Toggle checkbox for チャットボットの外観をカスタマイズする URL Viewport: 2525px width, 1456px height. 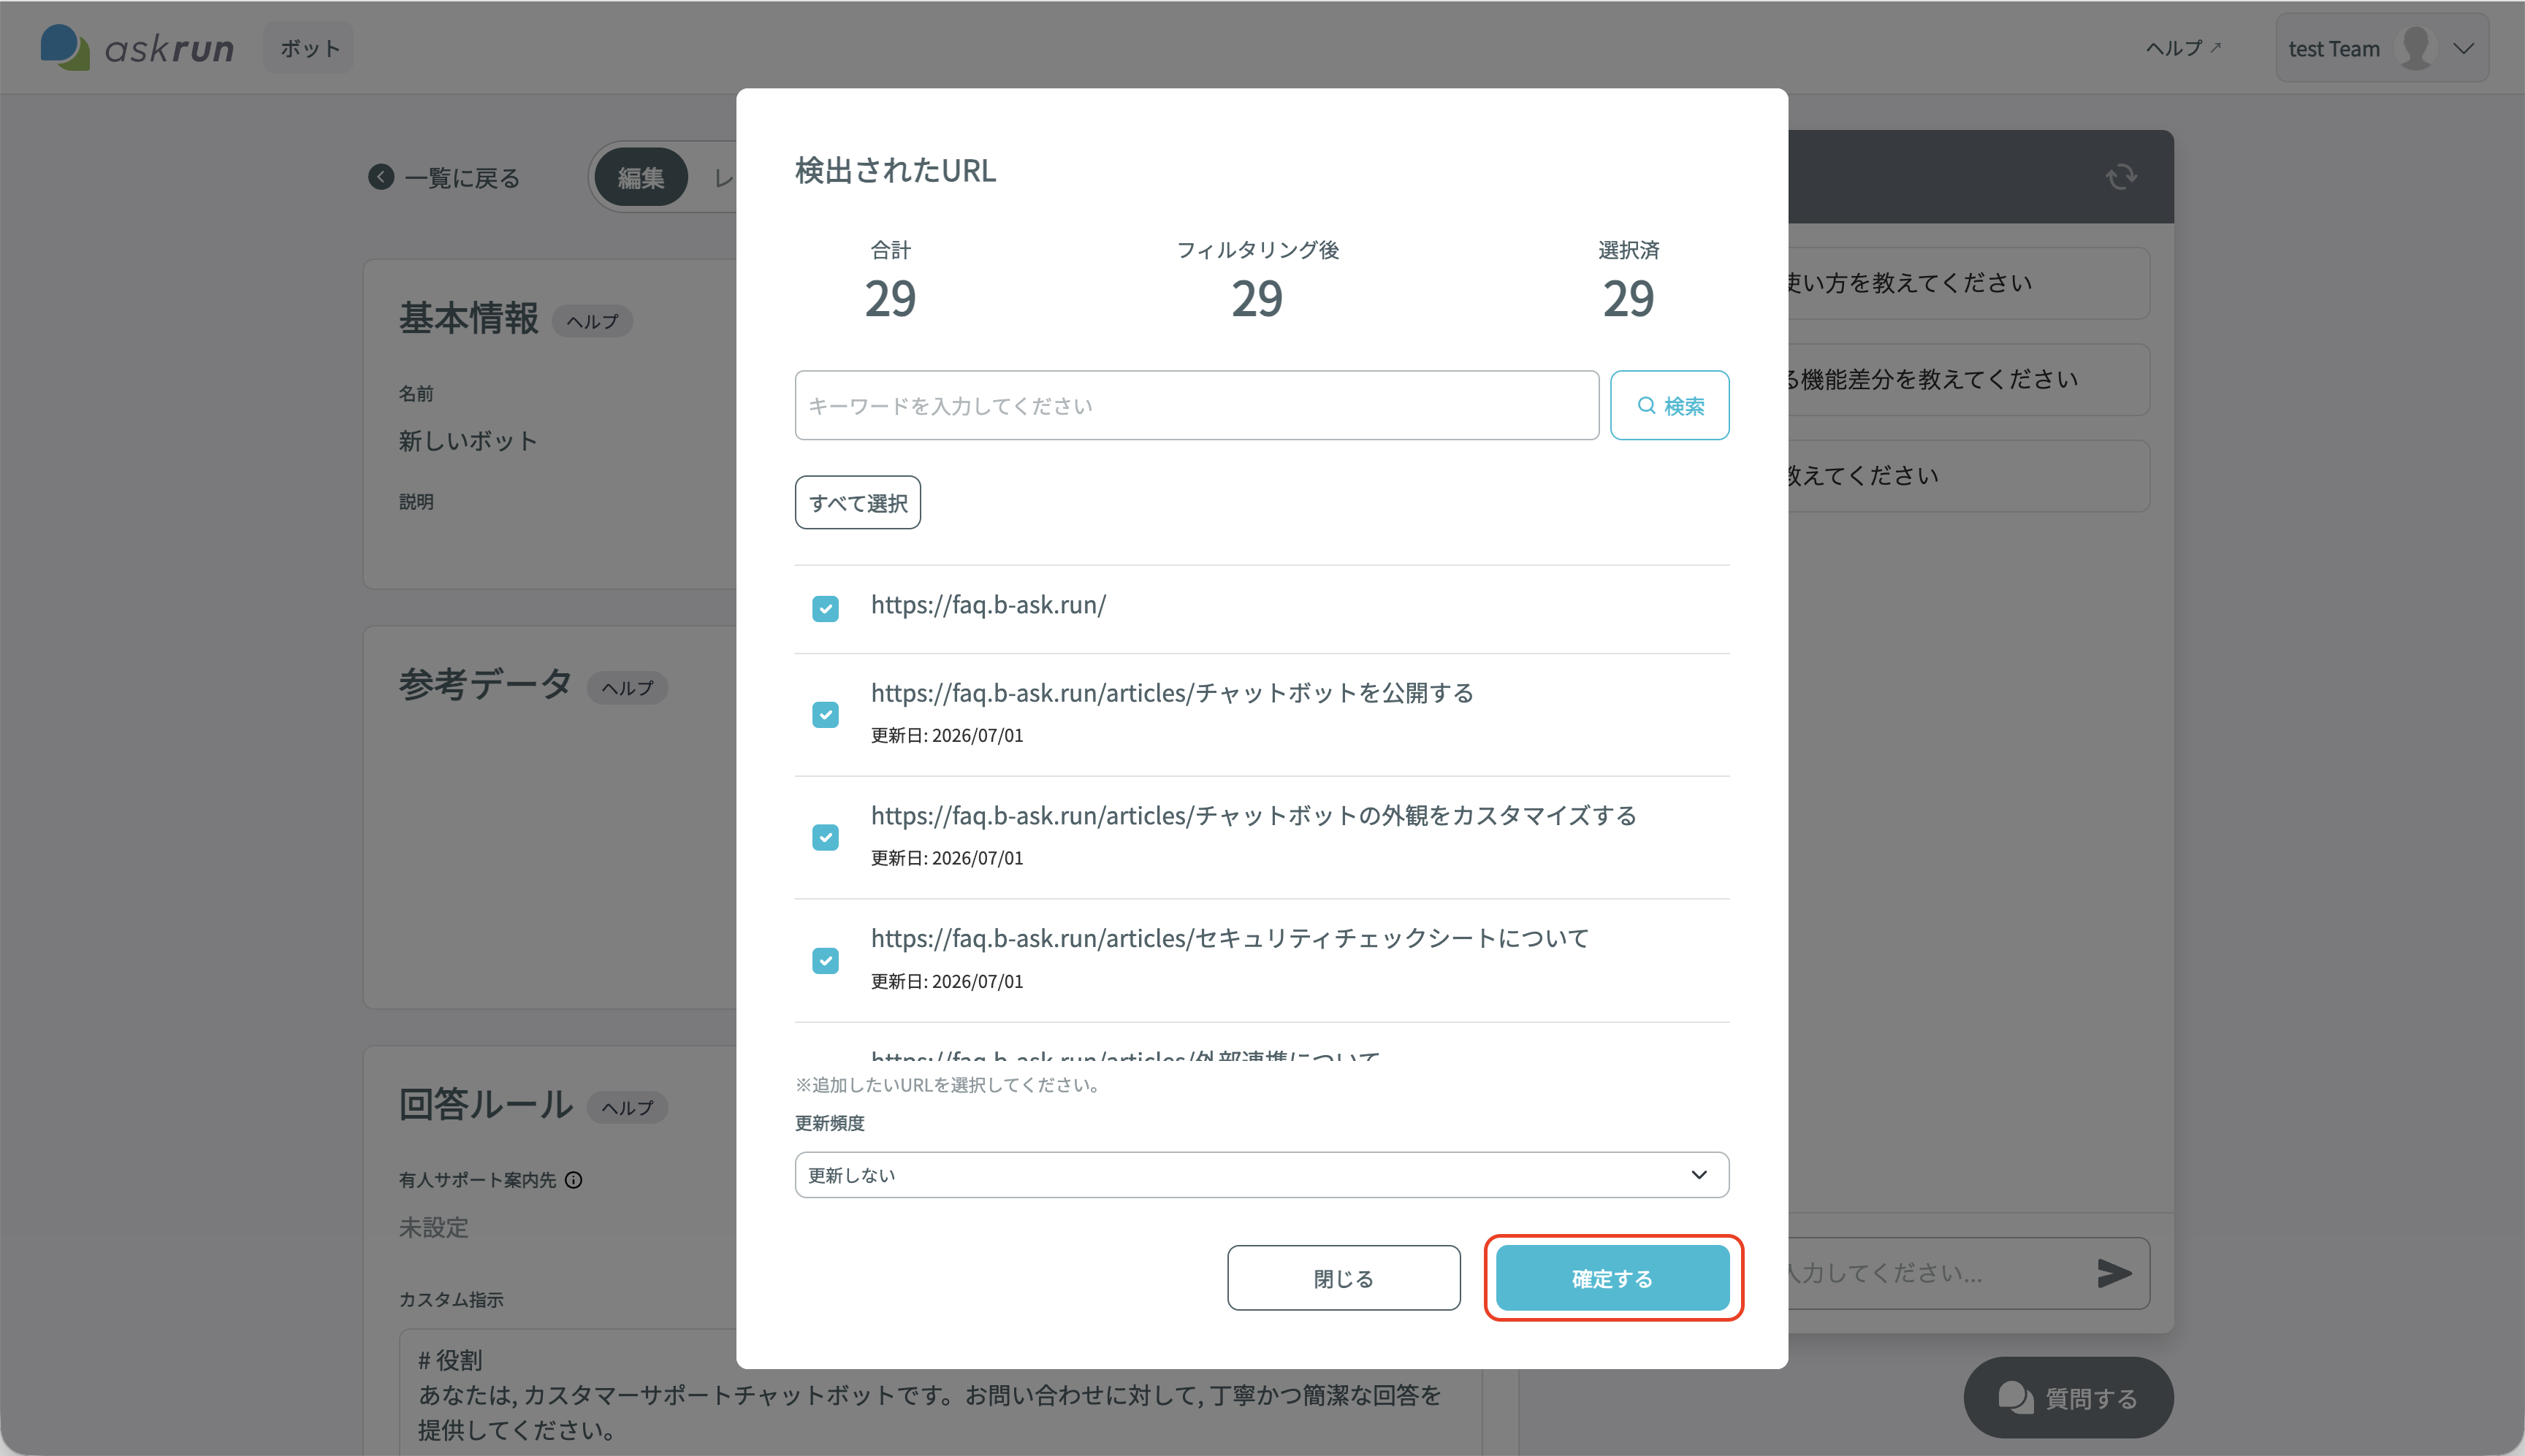(x=826, y=837)
